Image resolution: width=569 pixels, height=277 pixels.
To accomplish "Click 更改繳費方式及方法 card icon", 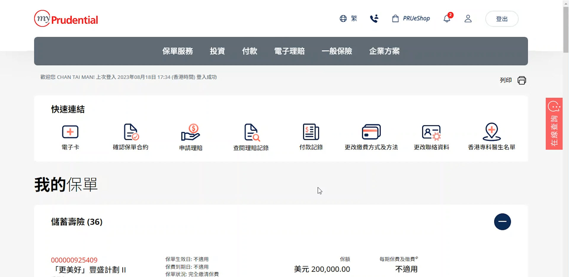I will [371, 132].
